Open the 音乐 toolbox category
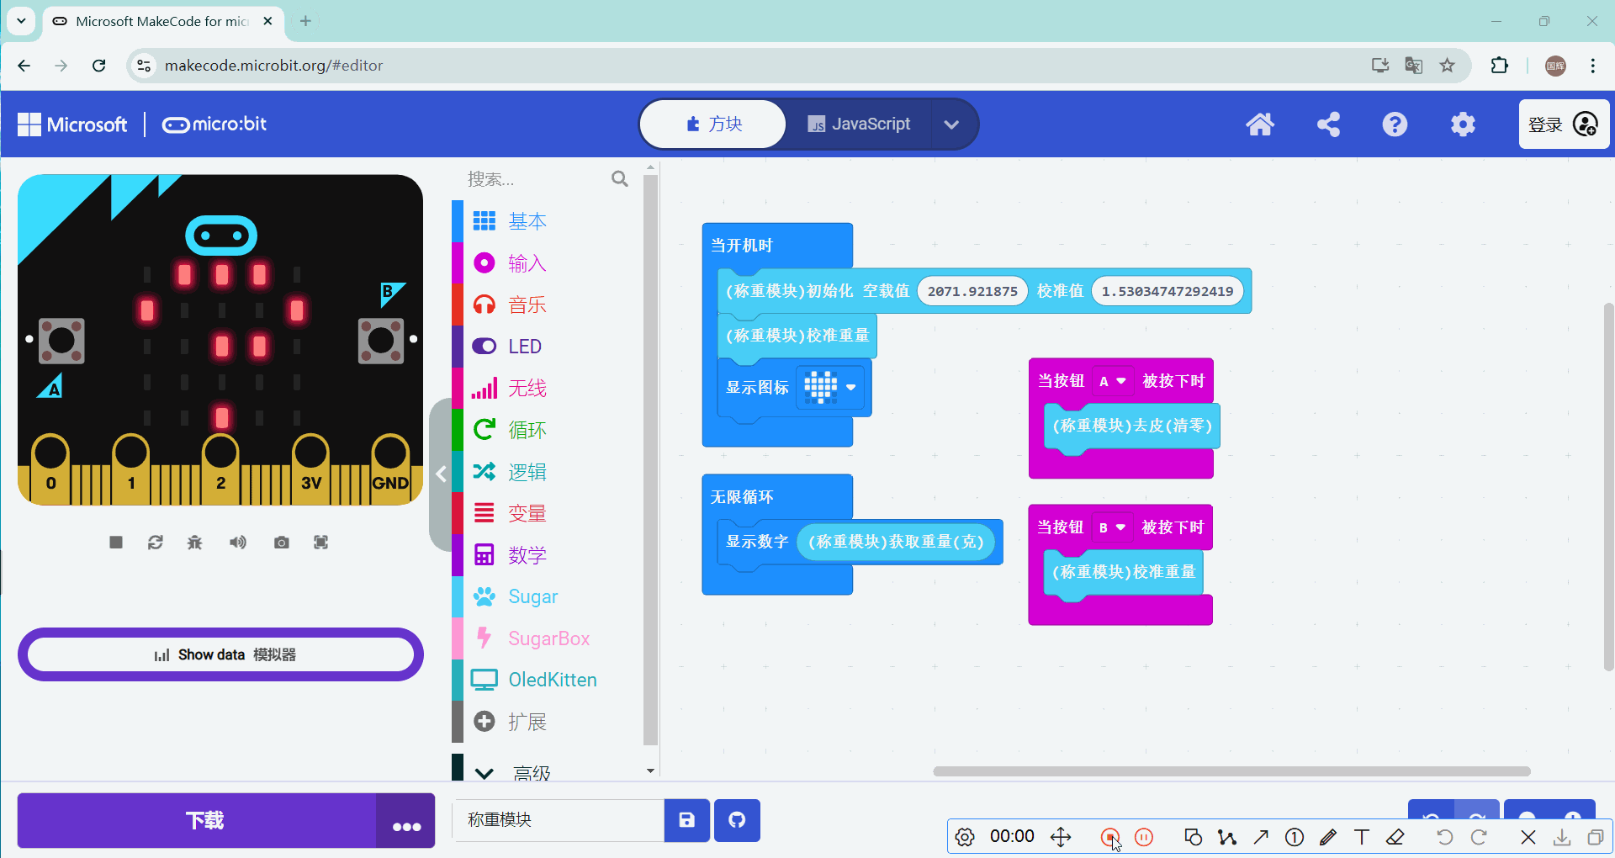 pyautogui.click(x=548, y=305)
